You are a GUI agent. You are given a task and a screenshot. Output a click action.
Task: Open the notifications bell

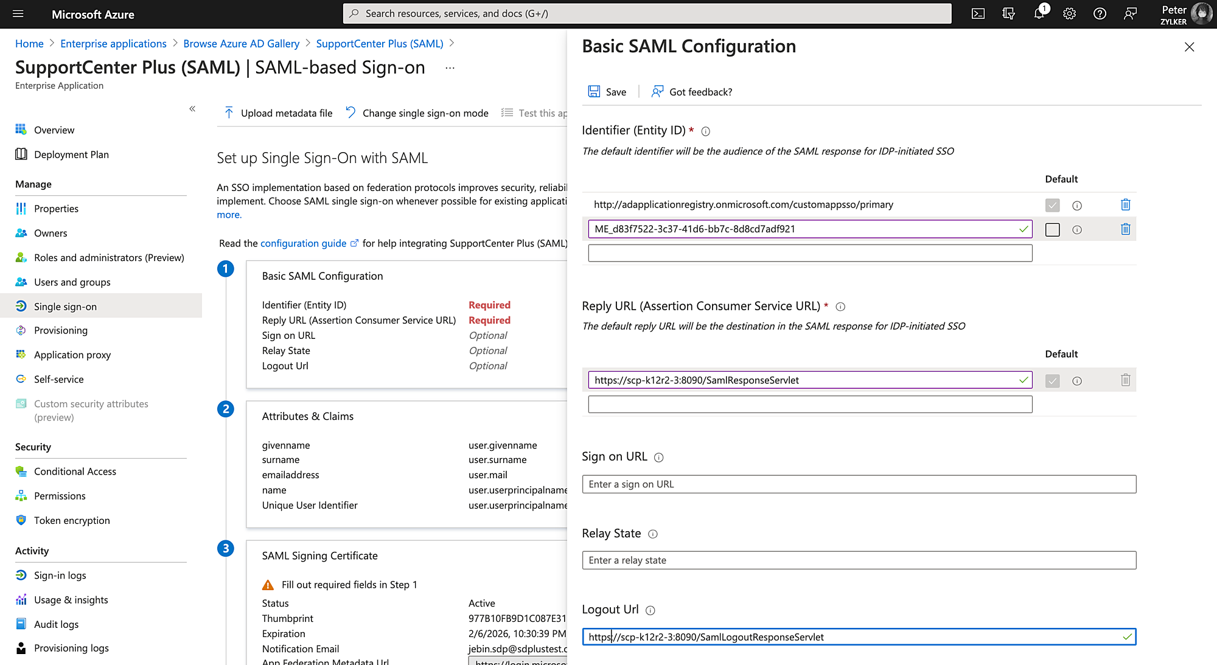(x=1039, y=13)
